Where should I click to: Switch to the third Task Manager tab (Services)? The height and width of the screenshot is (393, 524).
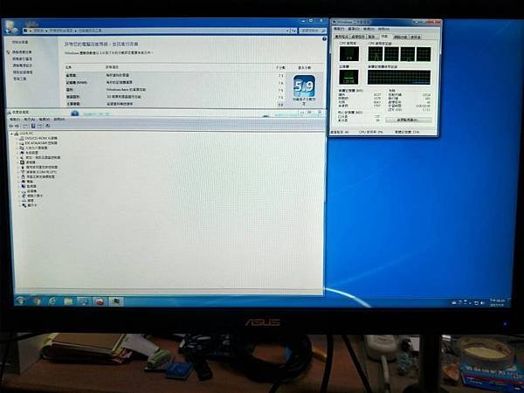pos(372,37)
